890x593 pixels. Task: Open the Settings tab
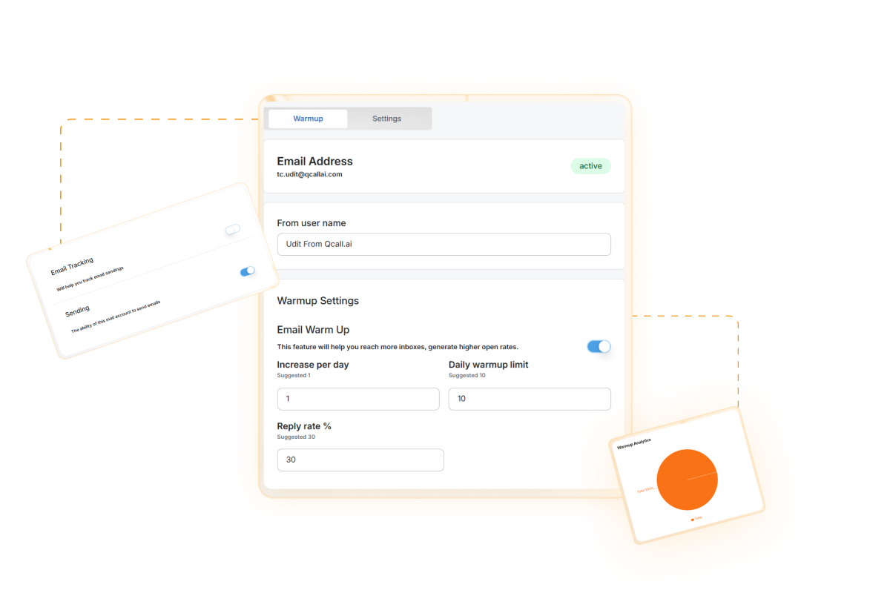386,119
